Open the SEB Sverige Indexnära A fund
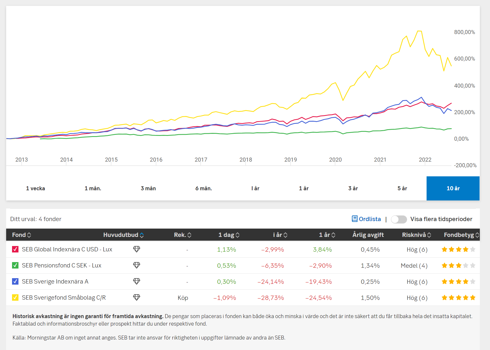Image resolution: width=490 pixels, height=350 pixels. (x=55, y=281)
